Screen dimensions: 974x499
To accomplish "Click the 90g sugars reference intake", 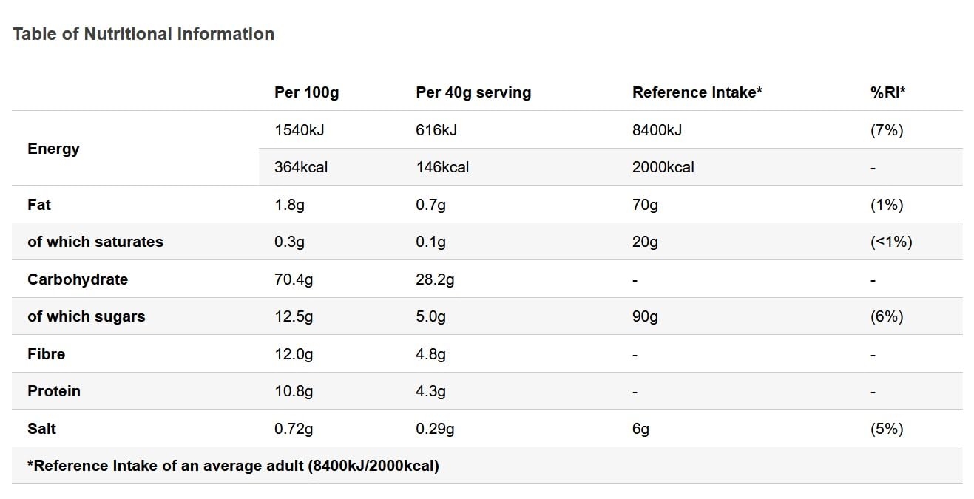I will click(x=645, y=316).
